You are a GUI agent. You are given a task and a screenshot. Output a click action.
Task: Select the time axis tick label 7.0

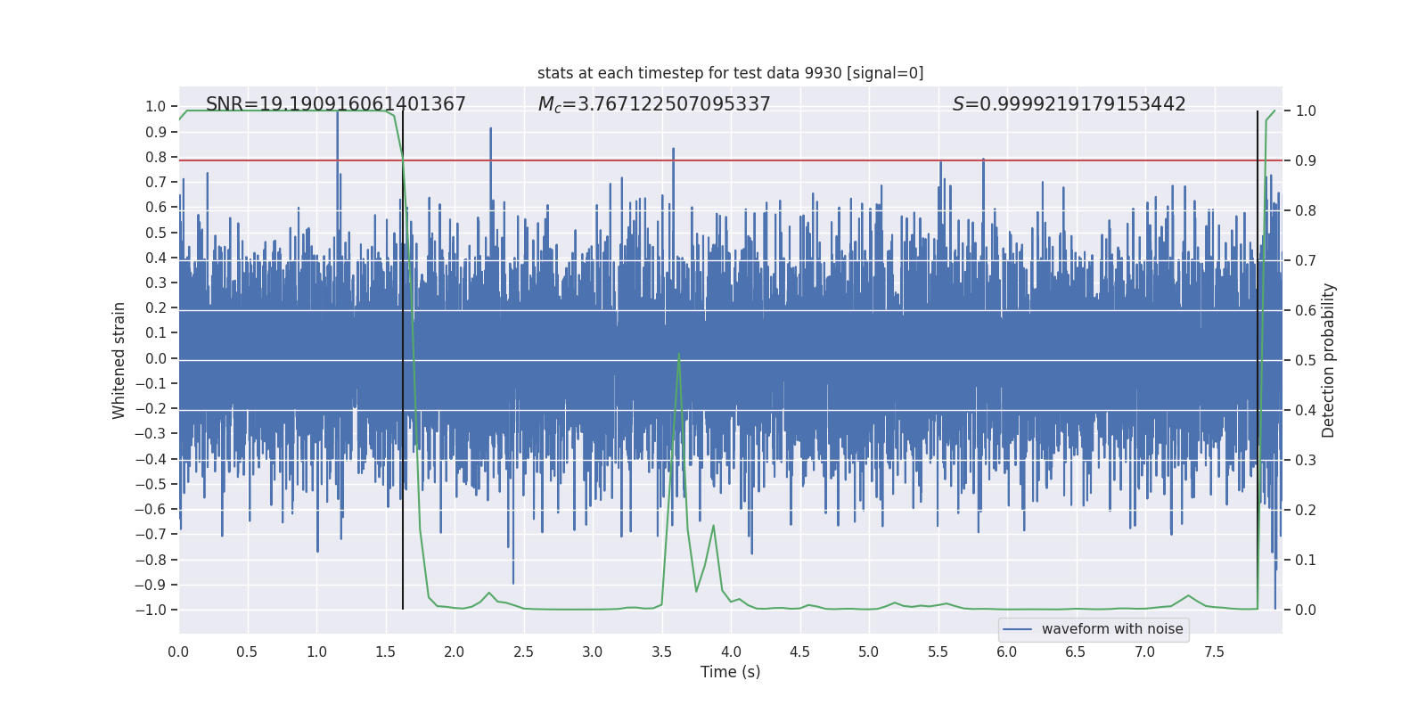[1145, 652]
